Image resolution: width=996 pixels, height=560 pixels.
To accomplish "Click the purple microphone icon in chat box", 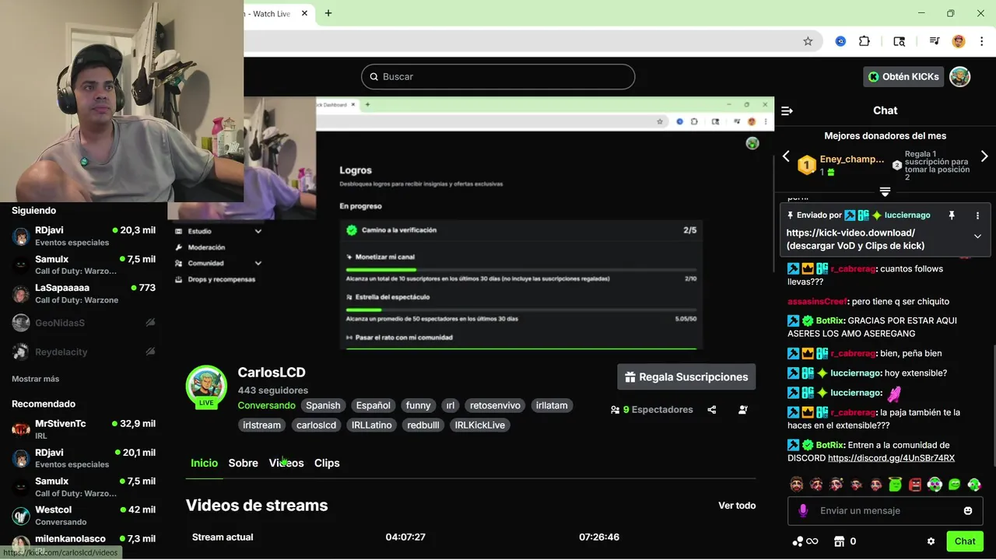I will pos(804,511).
